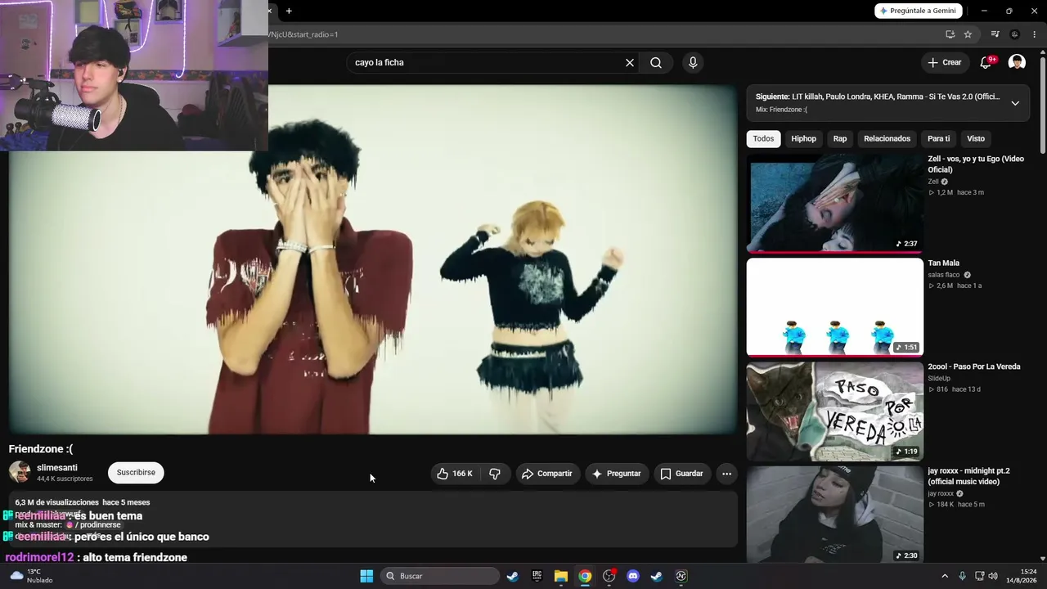This screenshot has width=1047, height=589.
Task: Switch to Google Chrome on taskbar
Action: (585, 576)
